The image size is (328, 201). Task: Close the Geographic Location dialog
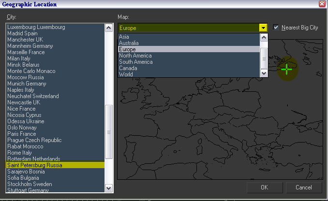coord(322,4)
